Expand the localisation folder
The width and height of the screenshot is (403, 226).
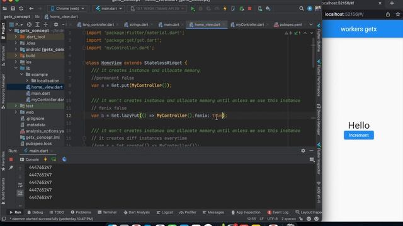27,81
